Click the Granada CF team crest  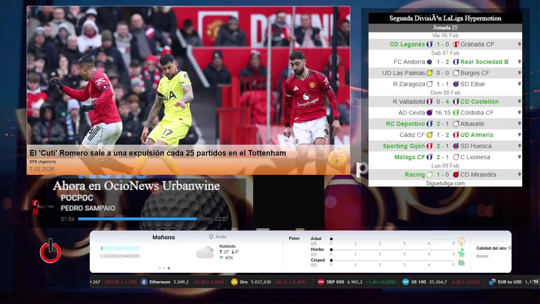coord(456,44)
